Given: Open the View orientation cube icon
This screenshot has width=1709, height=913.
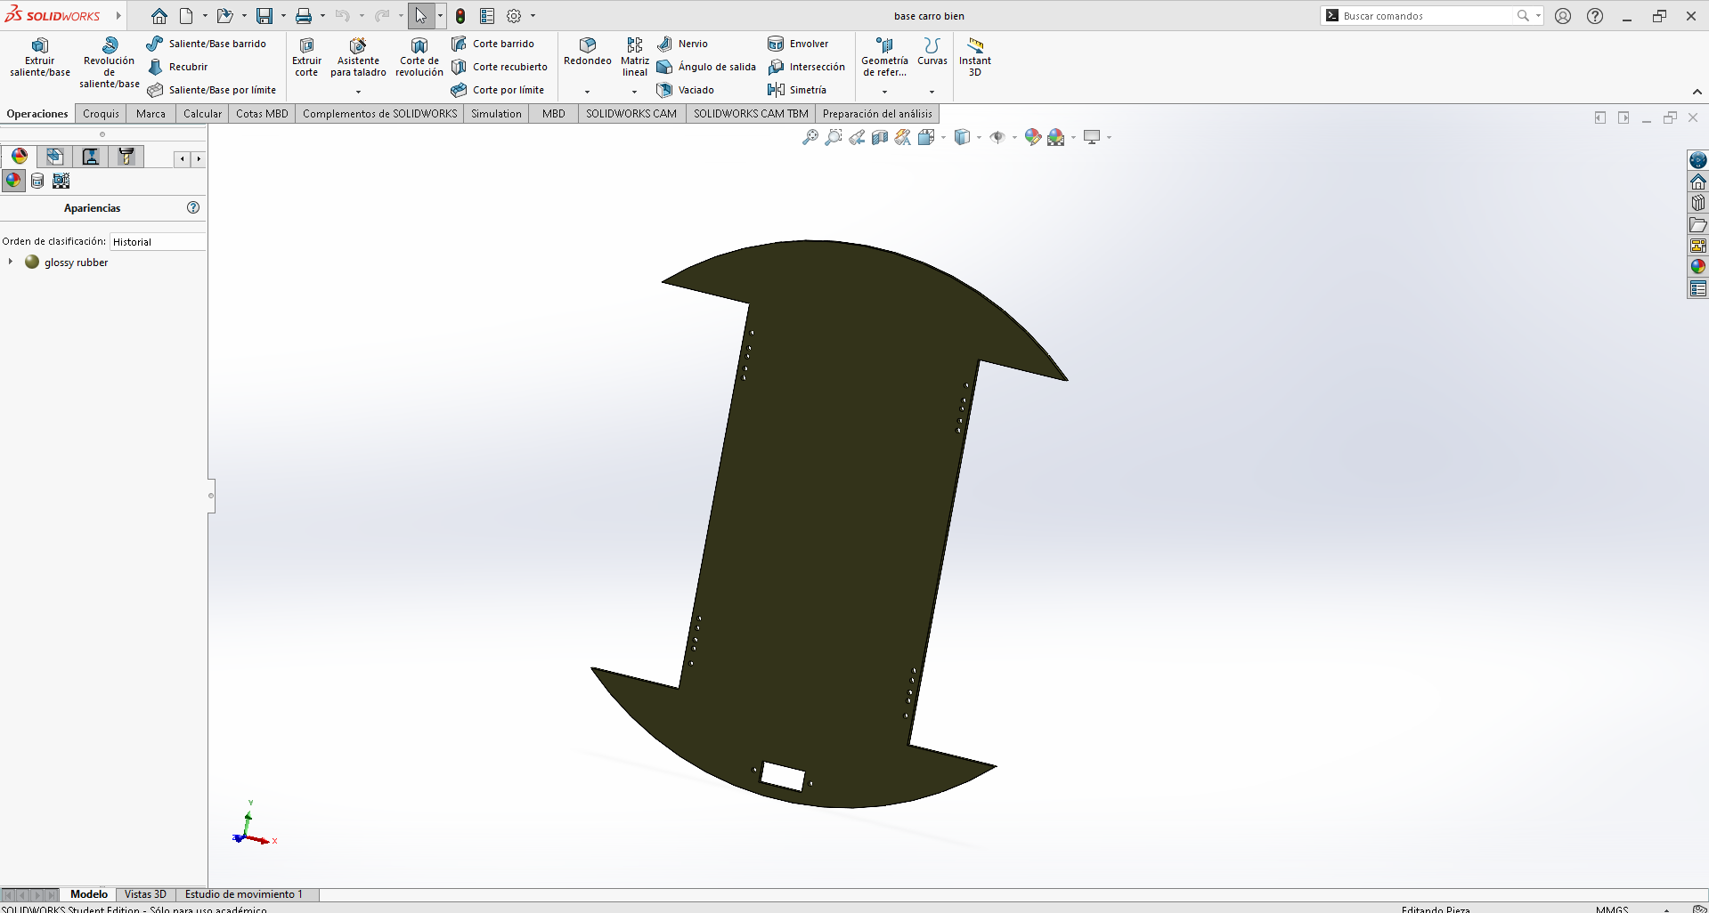Looking at the screenshot, I should click(926, 137).
